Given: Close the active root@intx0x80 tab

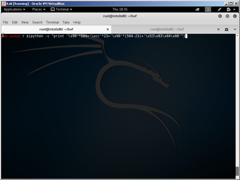Looking at the screenshot, I should (x=107, y=29).
